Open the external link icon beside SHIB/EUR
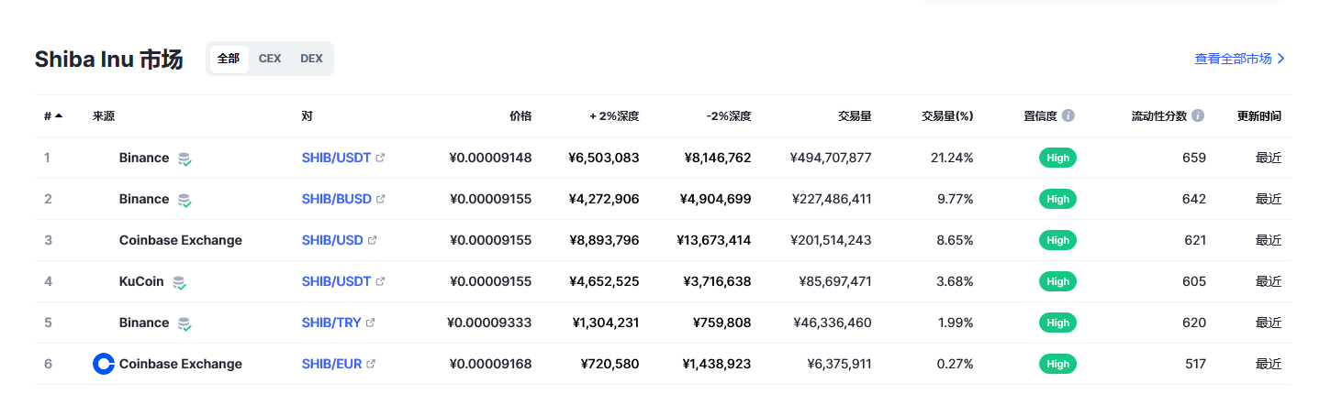 (x=371, y=364)
